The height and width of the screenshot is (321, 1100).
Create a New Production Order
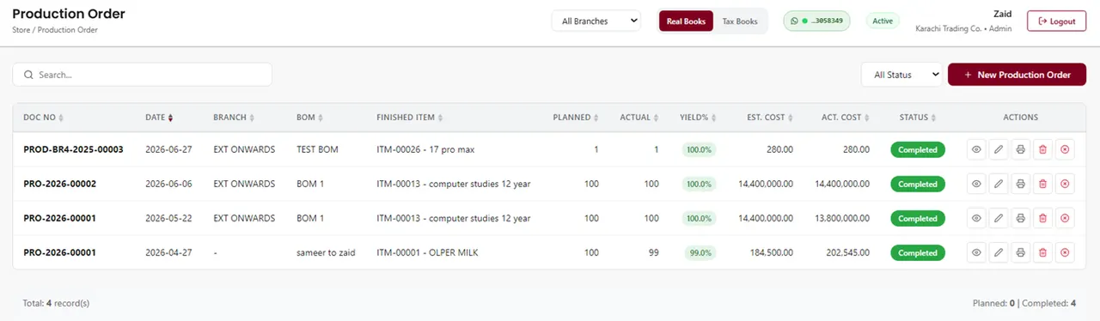pyautogui.click(x=1017, y=75)
